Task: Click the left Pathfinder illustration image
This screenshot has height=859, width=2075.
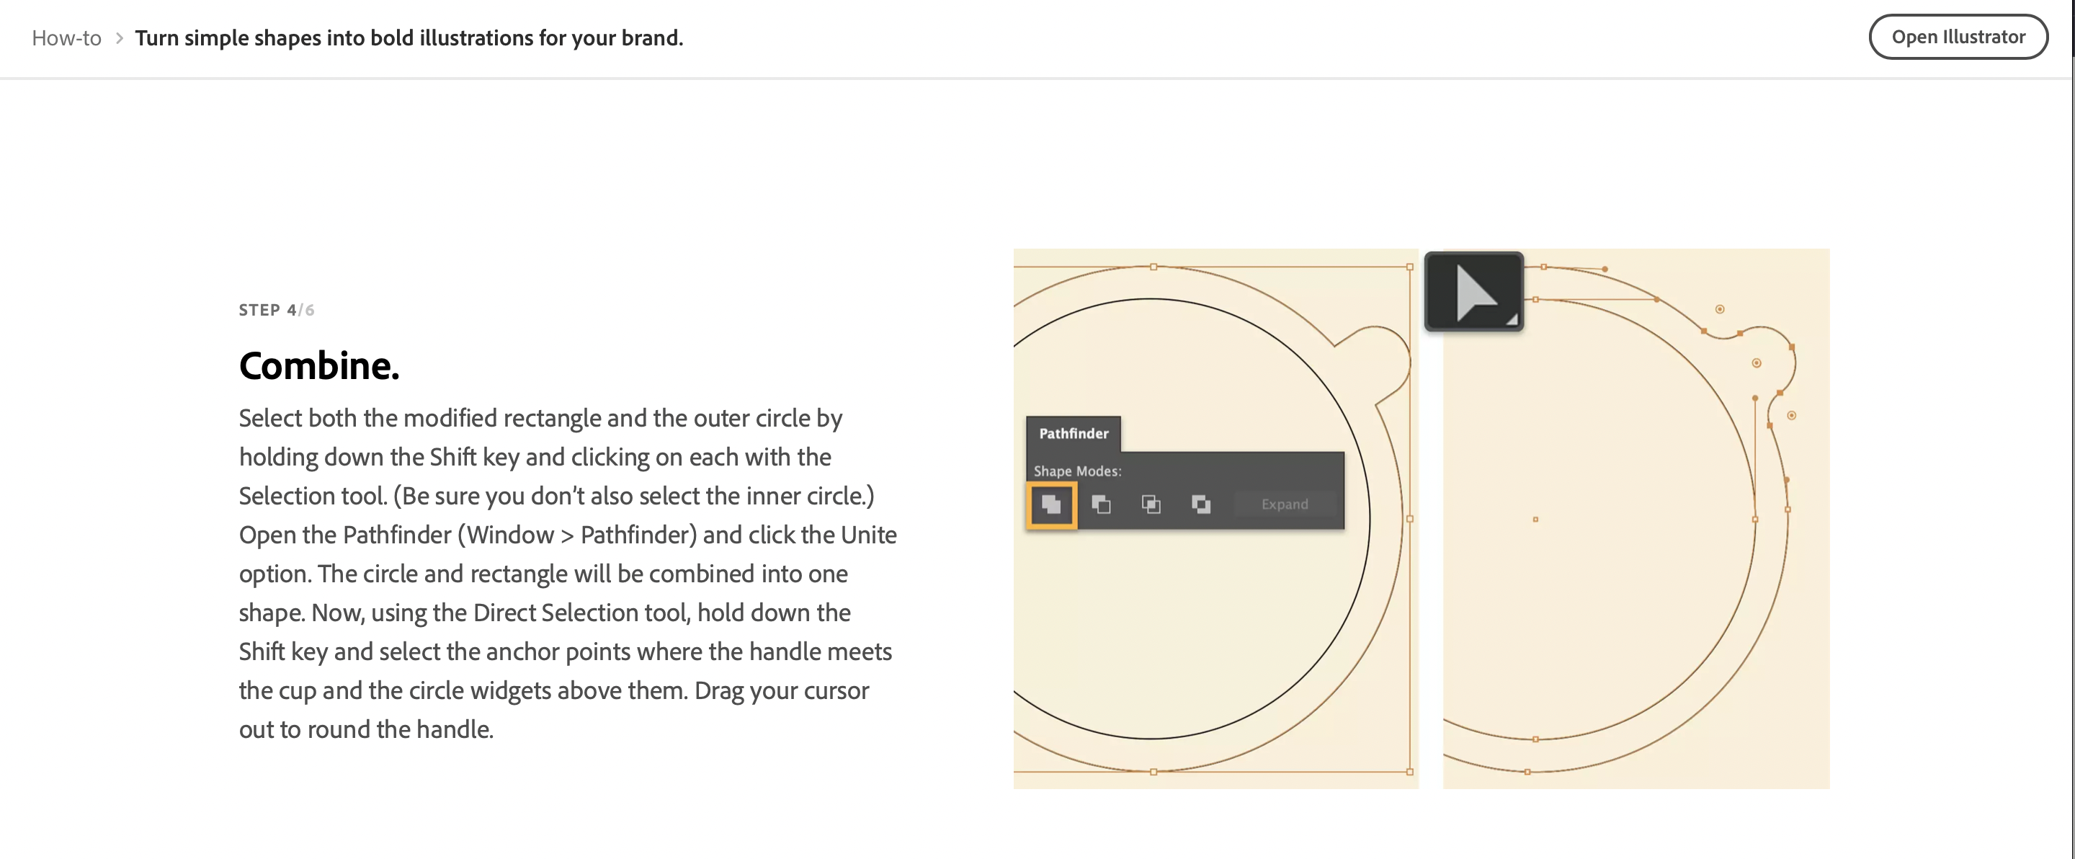Action: click(x=1215, y=518)
